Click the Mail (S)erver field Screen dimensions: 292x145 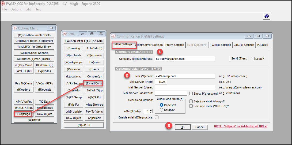coord(185,76)
